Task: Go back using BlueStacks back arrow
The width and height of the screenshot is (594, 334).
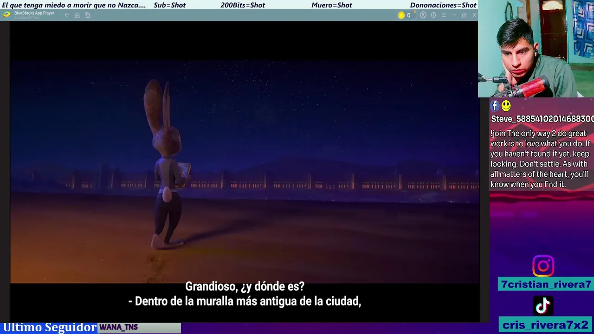Action: coord(67,15)
